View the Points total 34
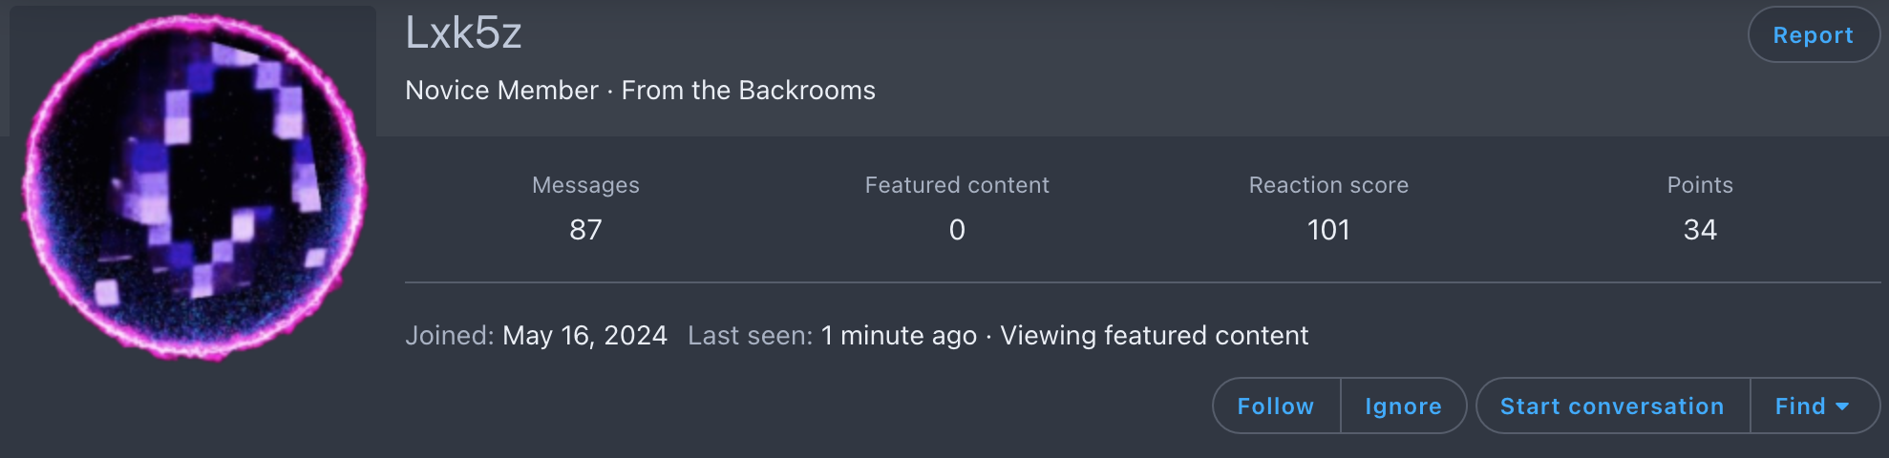This screenshot has height=458, width=1889. point(1700,230)
